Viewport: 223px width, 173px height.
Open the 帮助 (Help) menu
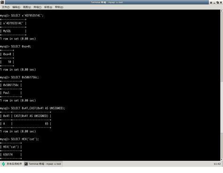[x=59, y=7]
